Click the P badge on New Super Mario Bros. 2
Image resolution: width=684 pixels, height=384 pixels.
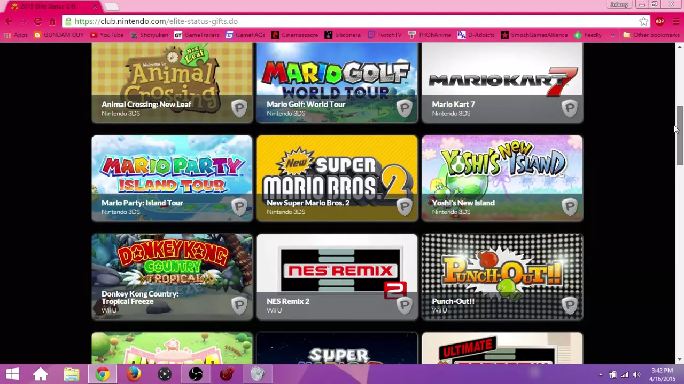click(405, 207)
